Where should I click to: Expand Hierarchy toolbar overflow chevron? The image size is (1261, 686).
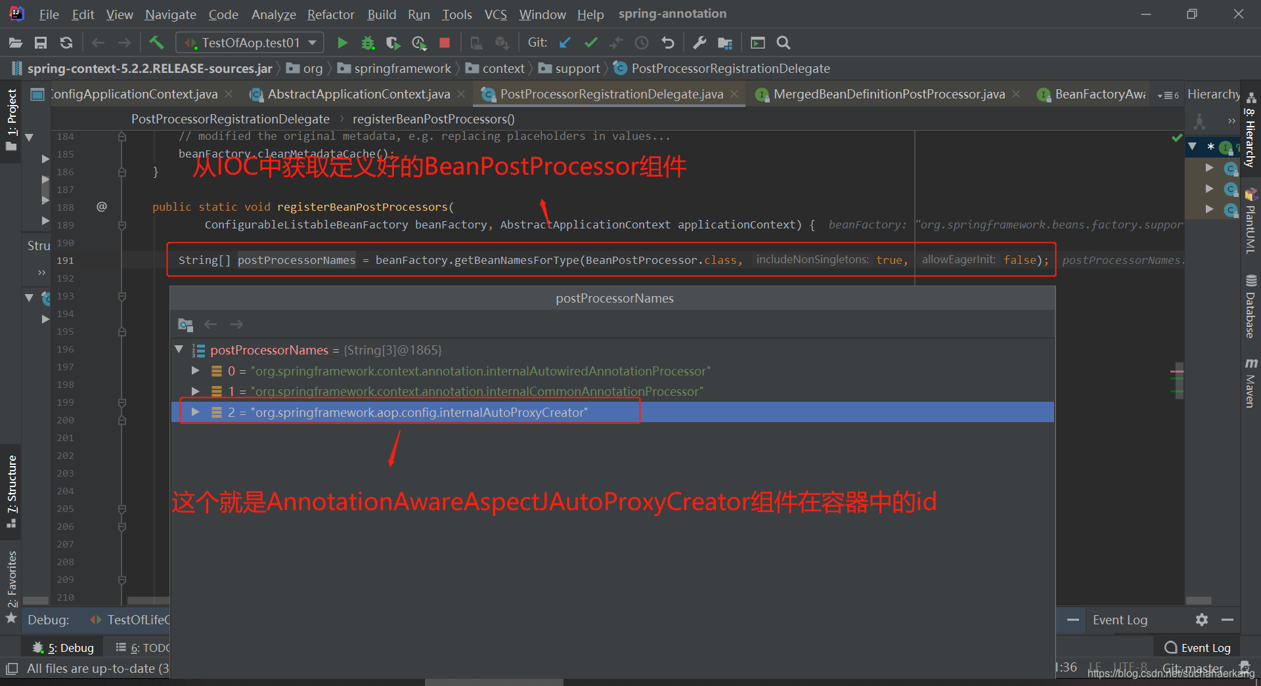[1231, 121]
